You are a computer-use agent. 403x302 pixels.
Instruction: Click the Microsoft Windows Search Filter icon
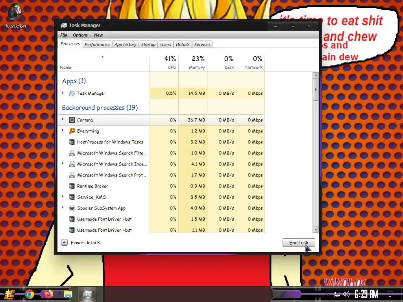(72, 153)
